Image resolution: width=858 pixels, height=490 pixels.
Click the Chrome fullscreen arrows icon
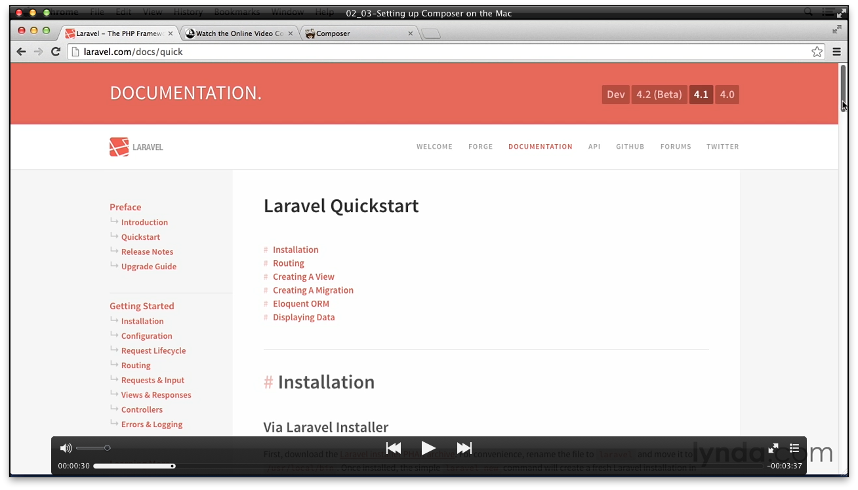pos(837,29)
